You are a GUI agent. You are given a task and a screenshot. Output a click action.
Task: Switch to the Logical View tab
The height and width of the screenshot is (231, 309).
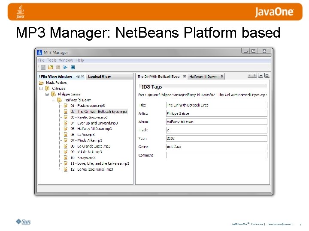[100, 77]
